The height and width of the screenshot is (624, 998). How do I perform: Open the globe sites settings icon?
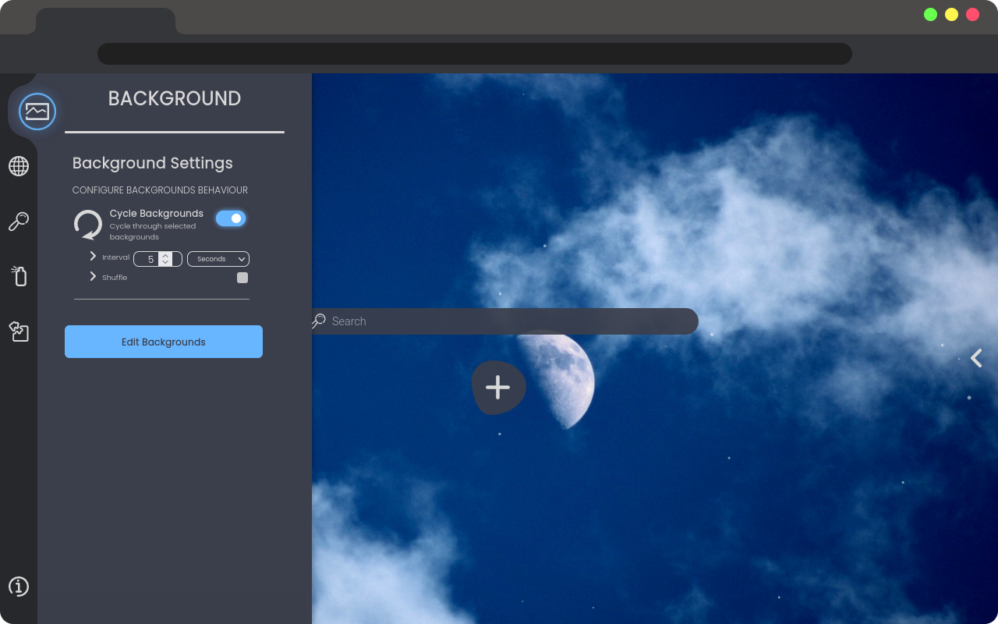point(19,166)
